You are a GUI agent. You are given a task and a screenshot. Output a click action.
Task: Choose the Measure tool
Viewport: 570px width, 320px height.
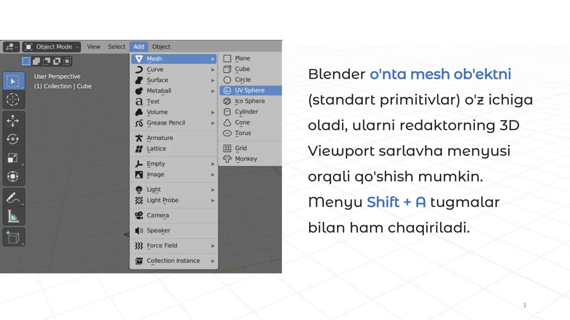(14, 216)
